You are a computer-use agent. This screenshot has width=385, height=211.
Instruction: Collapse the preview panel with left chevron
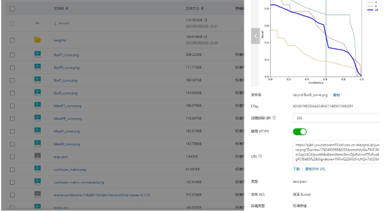tap(255, 36)
